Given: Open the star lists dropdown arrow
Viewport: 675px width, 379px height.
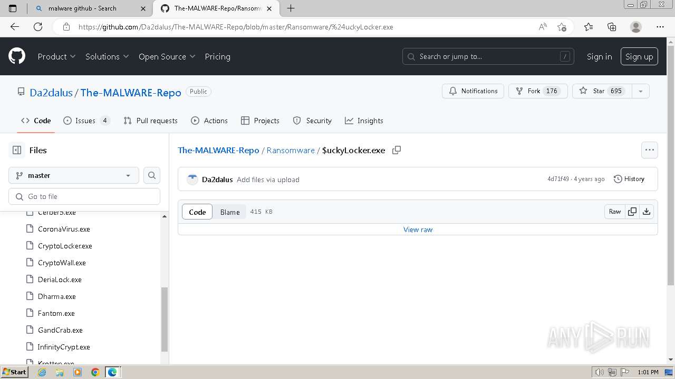Looking at the screenshot, I should click(x=640, y=91).
